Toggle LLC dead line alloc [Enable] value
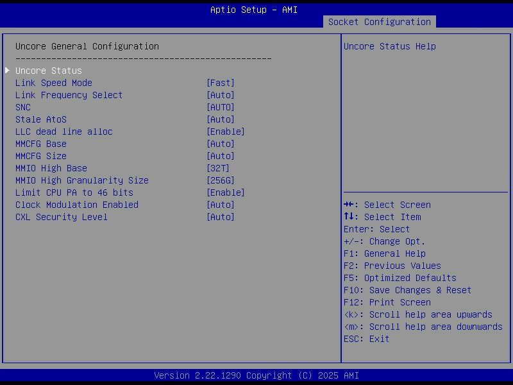513x385 pixels. [226, 132]
